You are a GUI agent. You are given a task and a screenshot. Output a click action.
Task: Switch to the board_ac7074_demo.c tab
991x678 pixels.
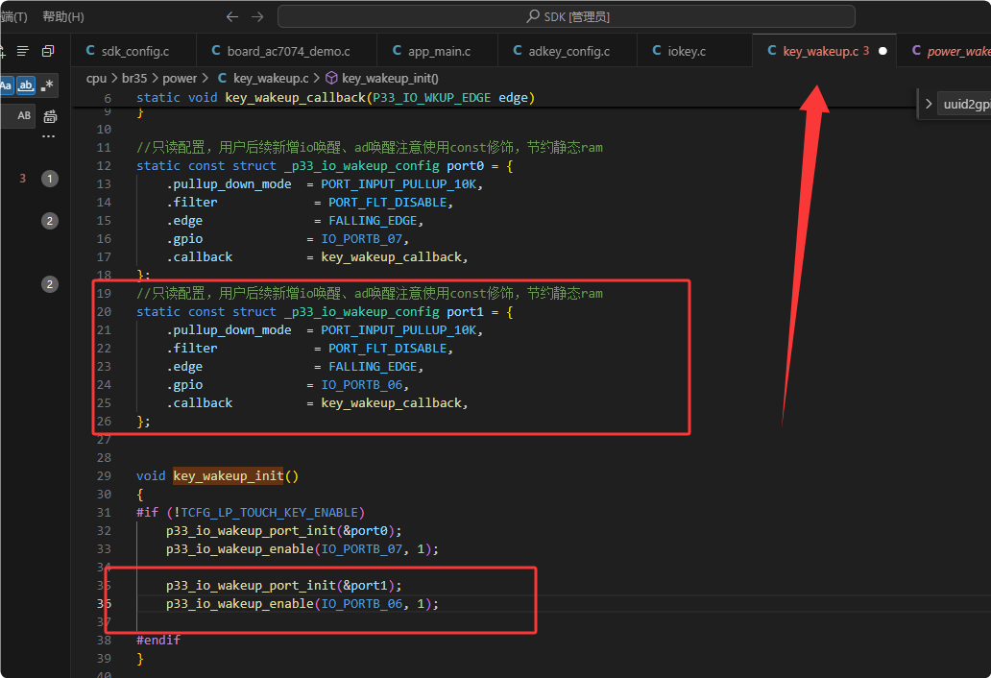coord(287,51)
